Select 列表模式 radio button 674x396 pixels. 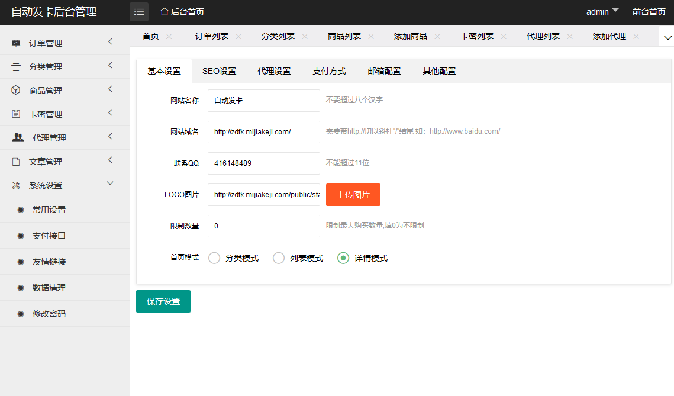(279, 258)
